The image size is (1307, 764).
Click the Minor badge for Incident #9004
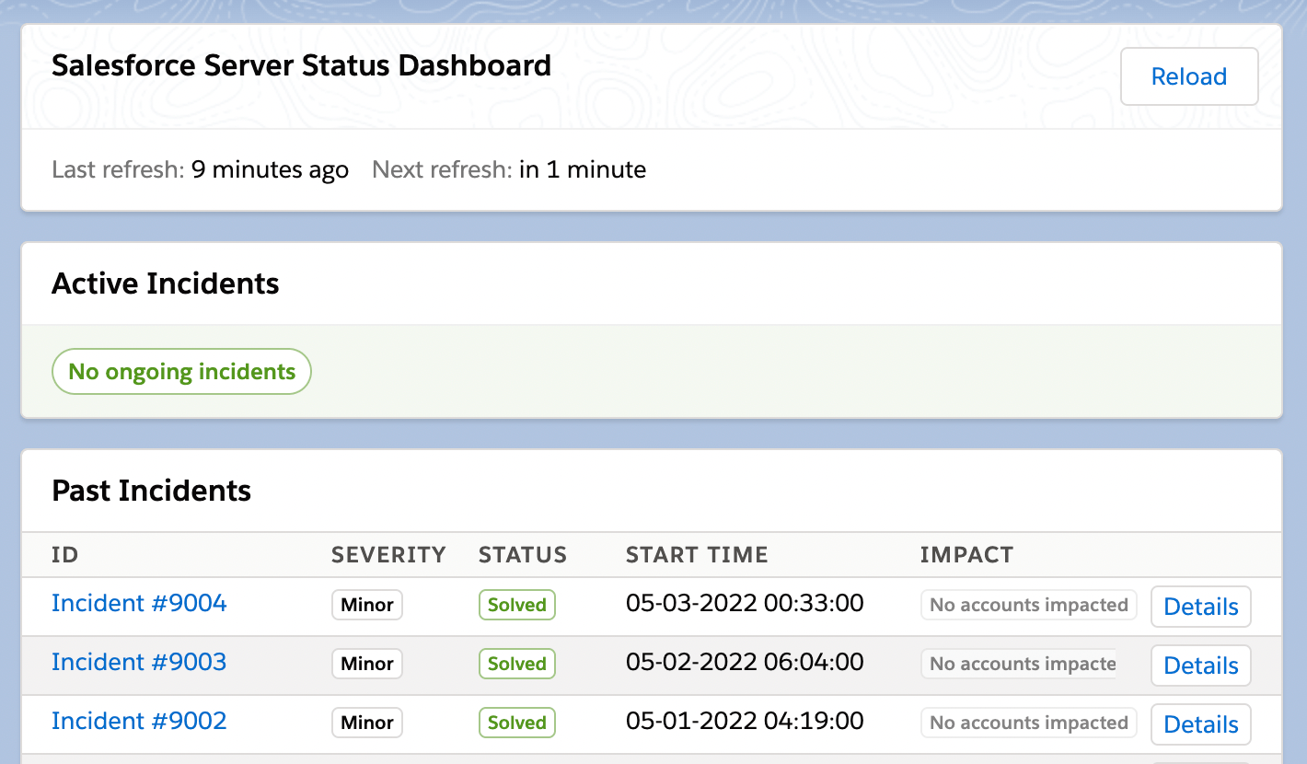pos(367,605)
